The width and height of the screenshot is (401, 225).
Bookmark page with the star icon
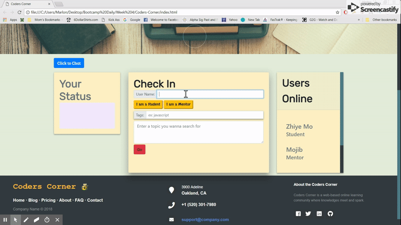[337, 12]
